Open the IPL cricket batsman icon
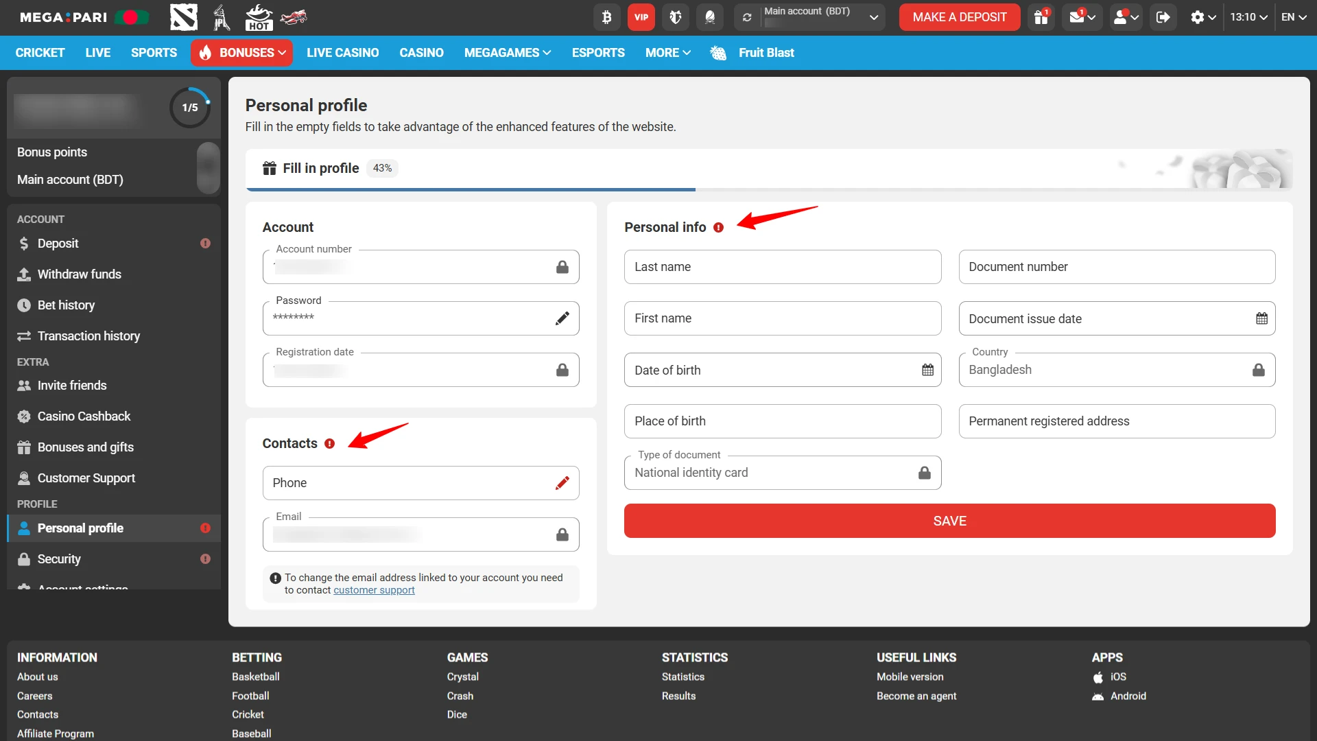 click(221, 17)
